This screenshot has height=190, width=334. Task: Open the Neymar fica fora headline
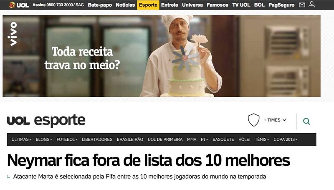tap(149, 160)
